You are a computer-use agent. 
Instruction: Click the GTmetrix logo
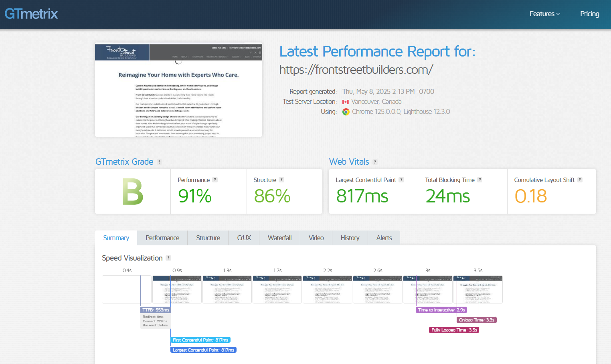point(31,14)
